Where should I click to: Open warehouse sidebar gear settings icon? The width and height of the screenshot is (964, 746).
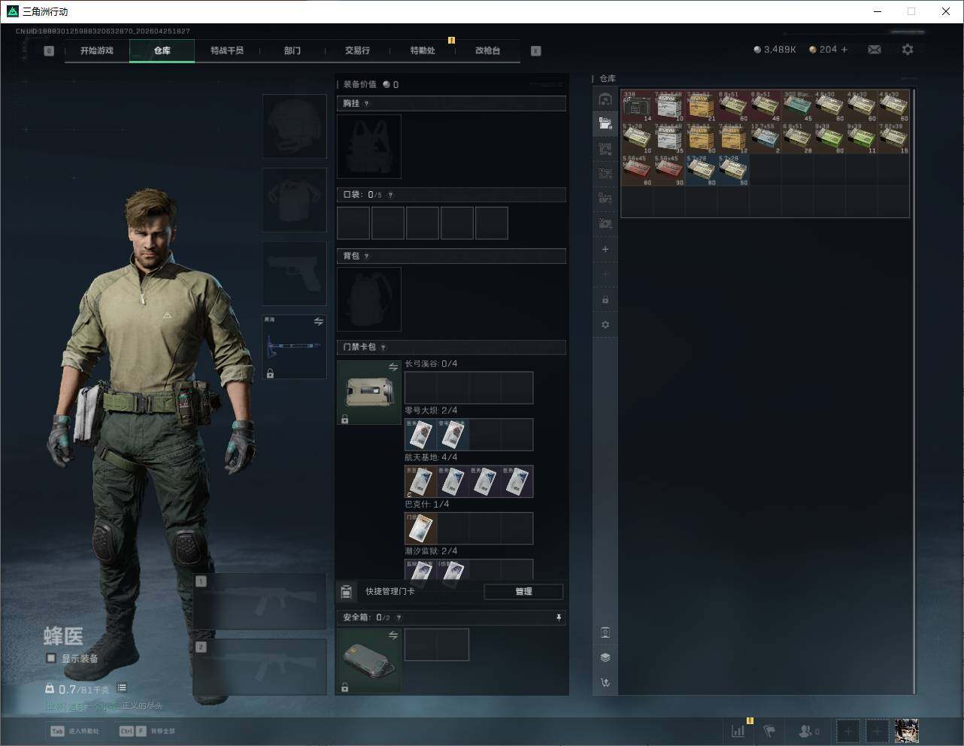coord(605,325)
